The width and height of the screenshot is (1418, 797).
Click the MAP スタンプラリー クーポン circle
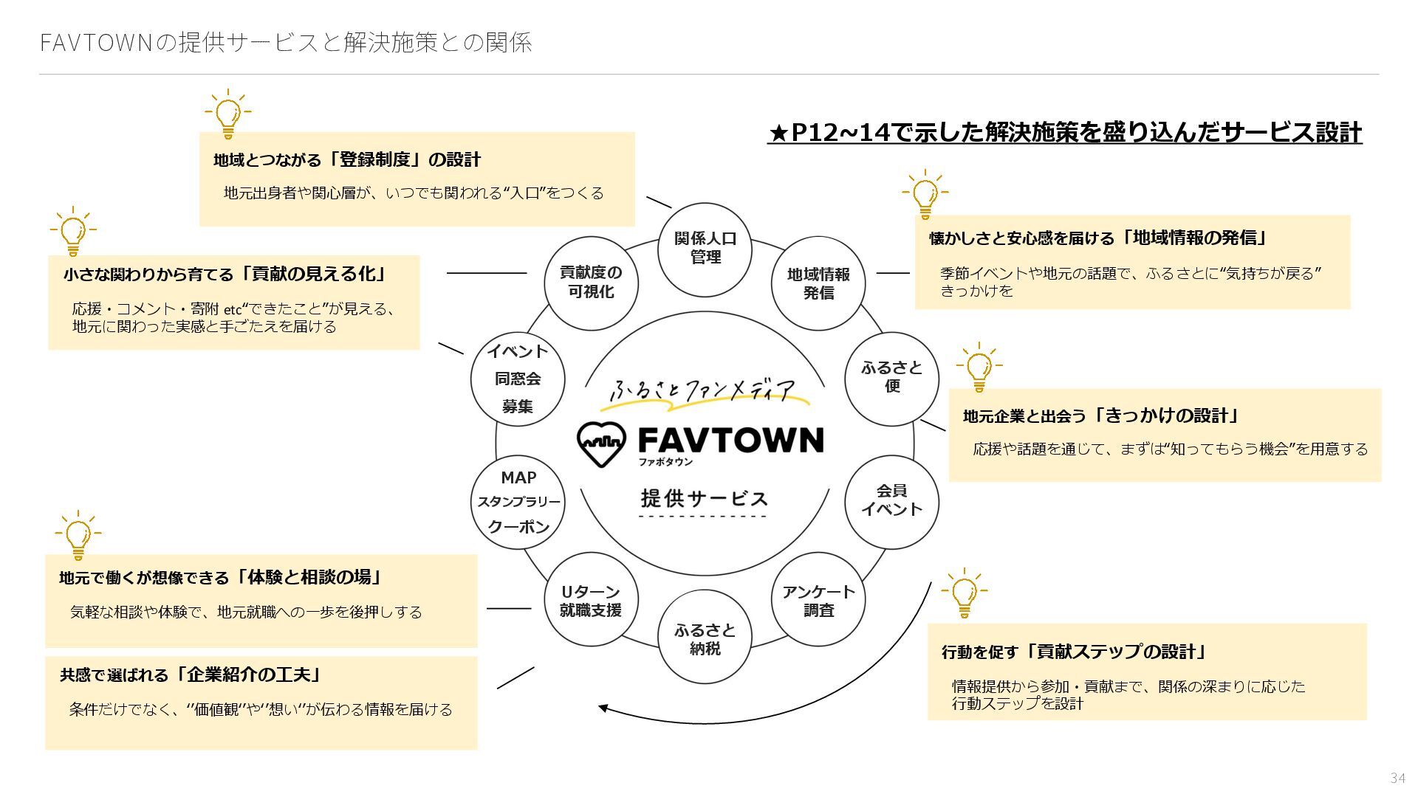click(518, 502)
